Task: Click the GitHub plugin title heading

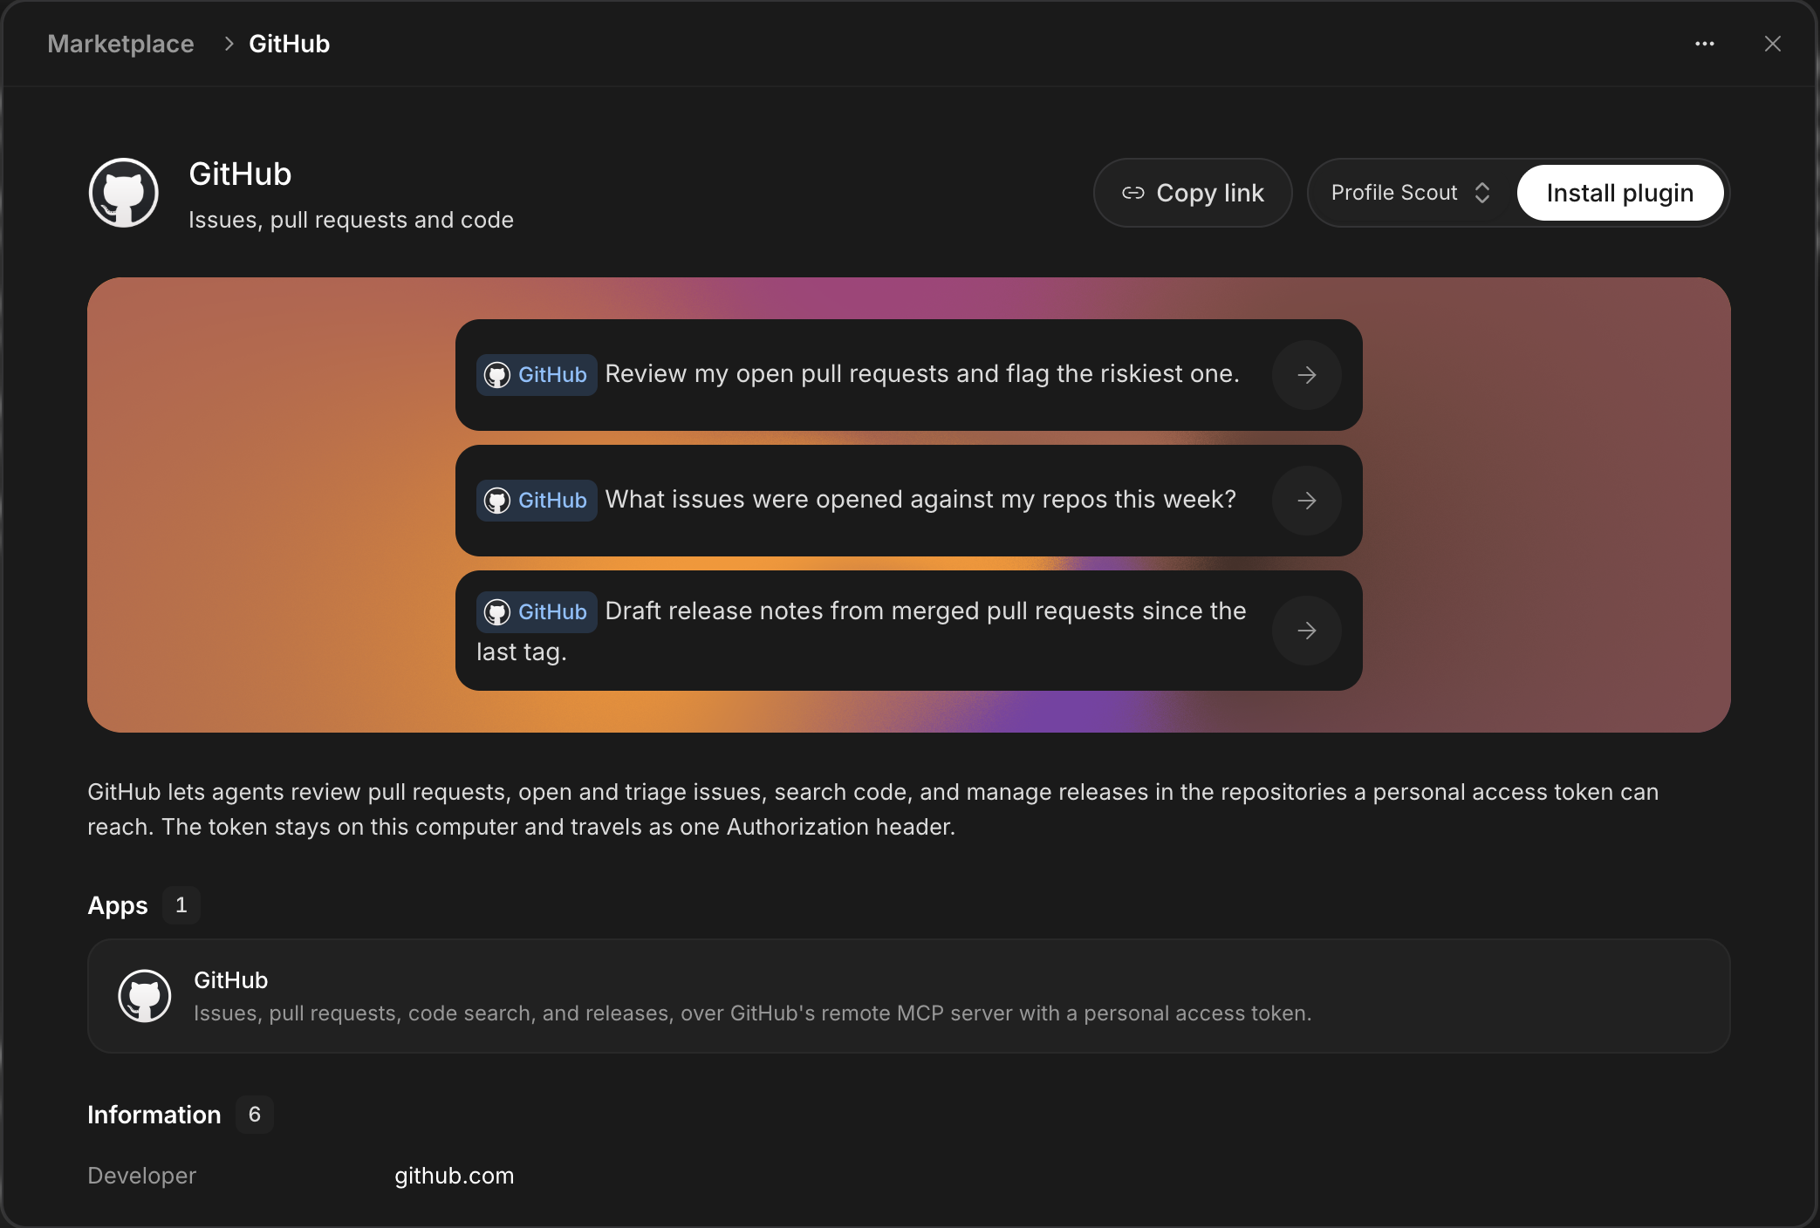Action: coord(240,174)
